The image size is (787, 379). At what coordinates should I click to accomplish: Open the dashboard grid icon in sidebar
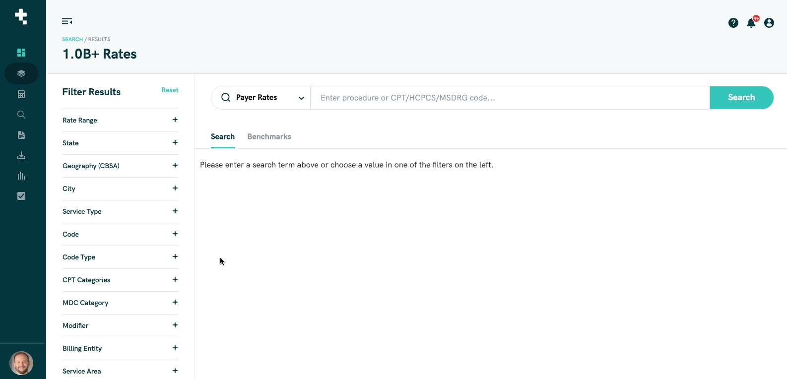[21, 53]
